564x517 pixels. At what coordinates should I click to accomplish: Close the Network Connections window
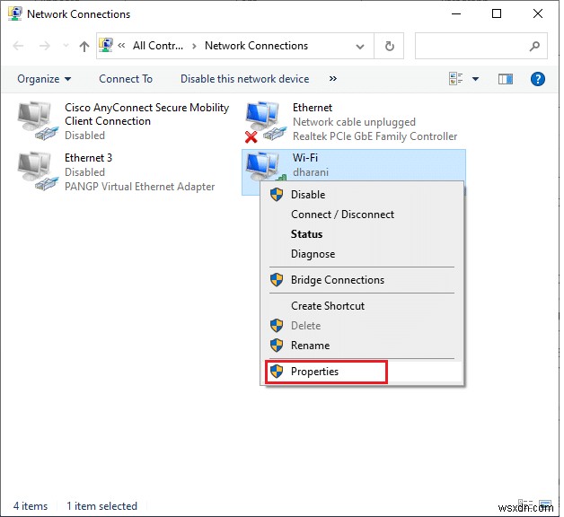(537, 14)
